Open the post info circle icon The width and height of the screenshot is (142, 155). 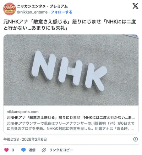click(x=136, y=139)
